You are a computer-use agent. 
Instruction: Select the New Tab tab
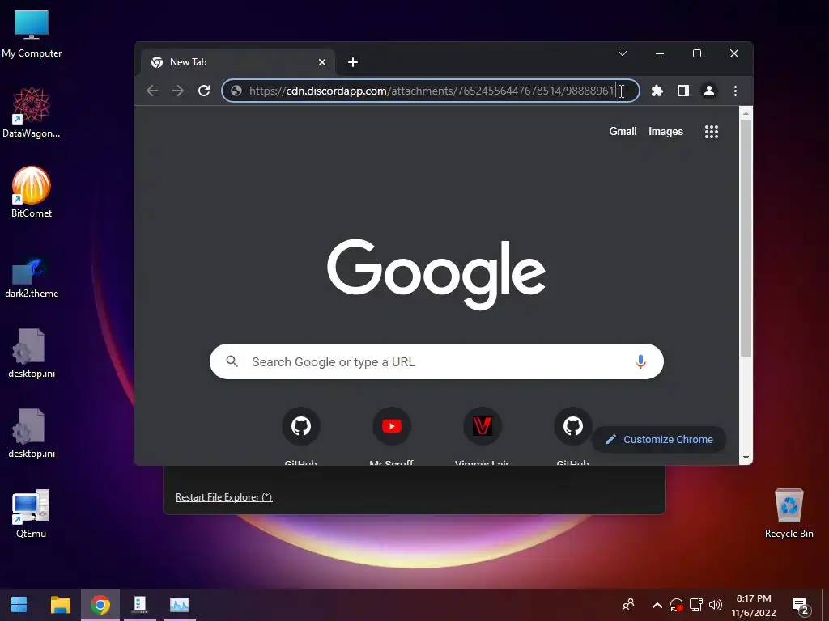point(238,62)
